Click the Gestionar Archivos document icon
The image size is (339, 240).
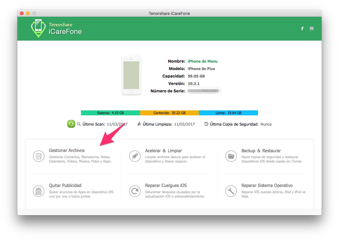(38, 156)
